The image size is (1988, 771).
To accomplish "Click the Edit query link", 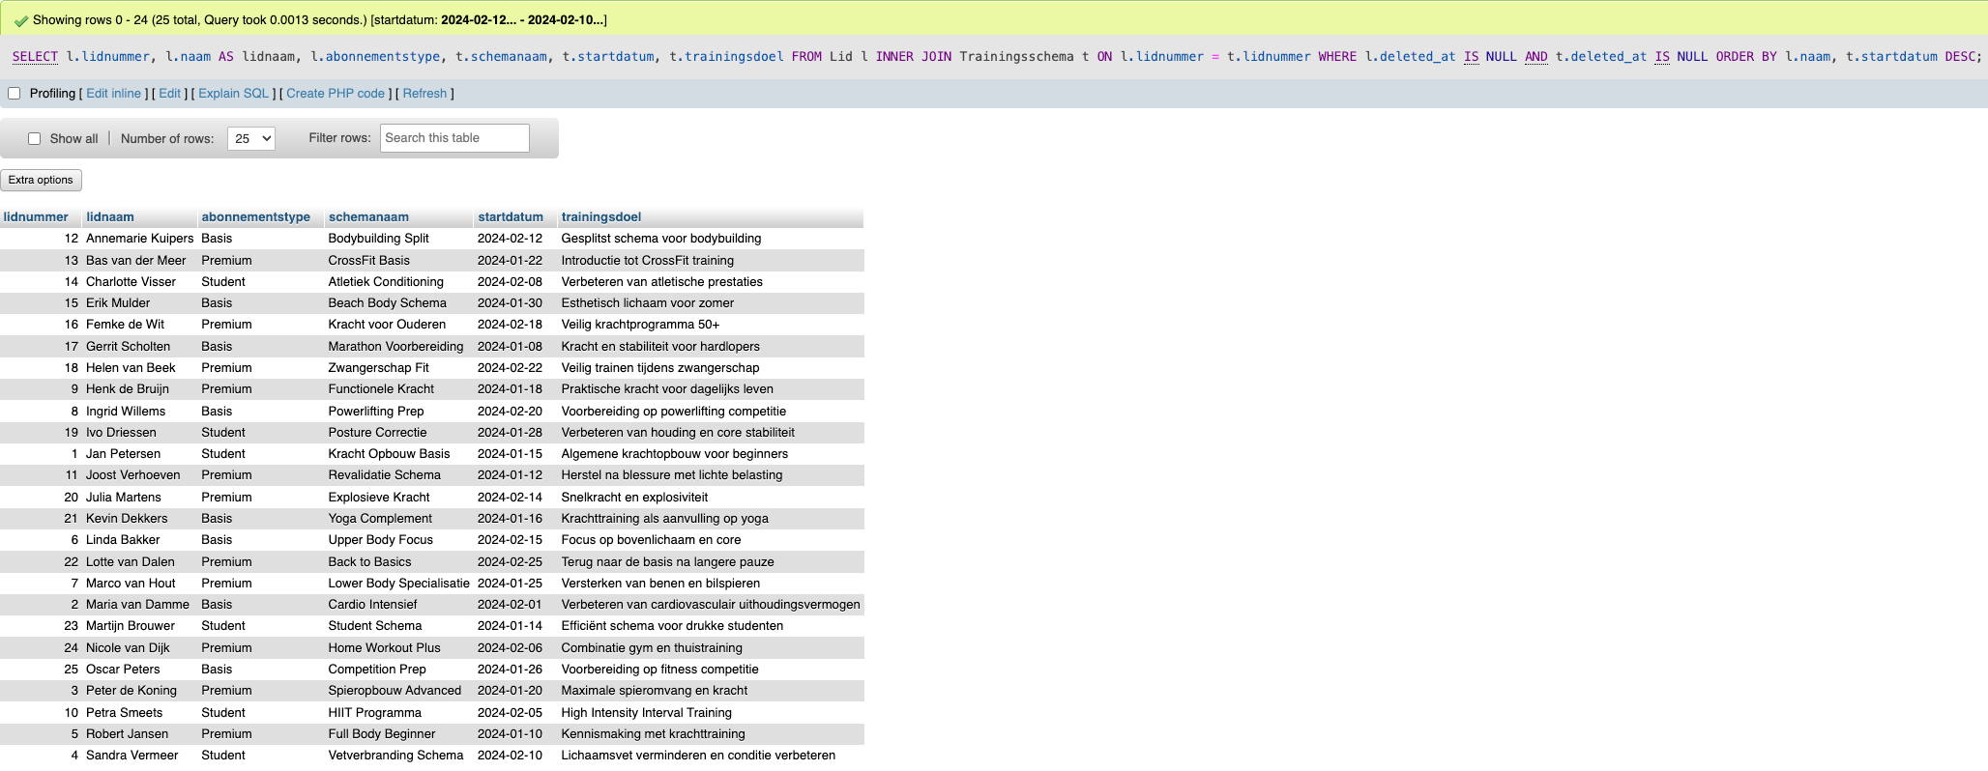I will click(x=170, y=94).
